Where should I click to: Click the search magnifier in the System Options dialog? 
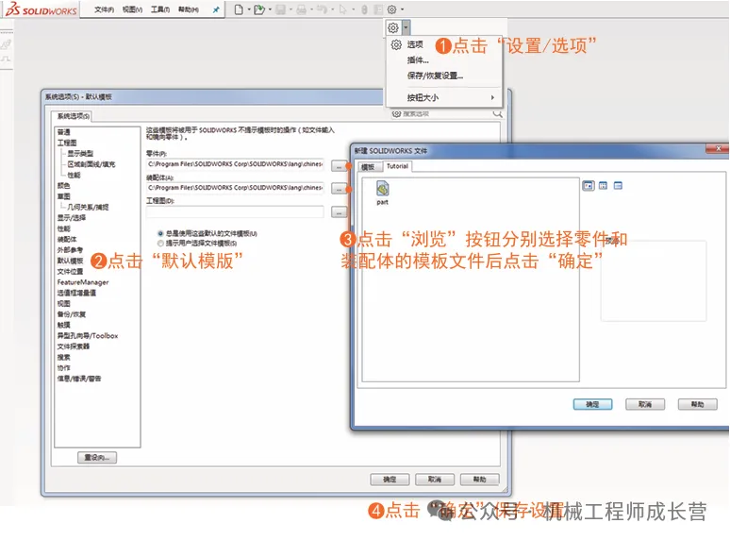[497, 113]
